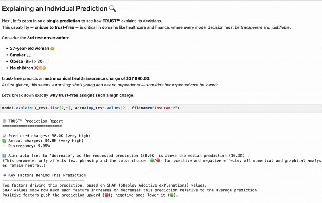Click the woman emoji after '27-year-old woman'
The height and width of the screenshot is (203, 322).
pos(52,49)
